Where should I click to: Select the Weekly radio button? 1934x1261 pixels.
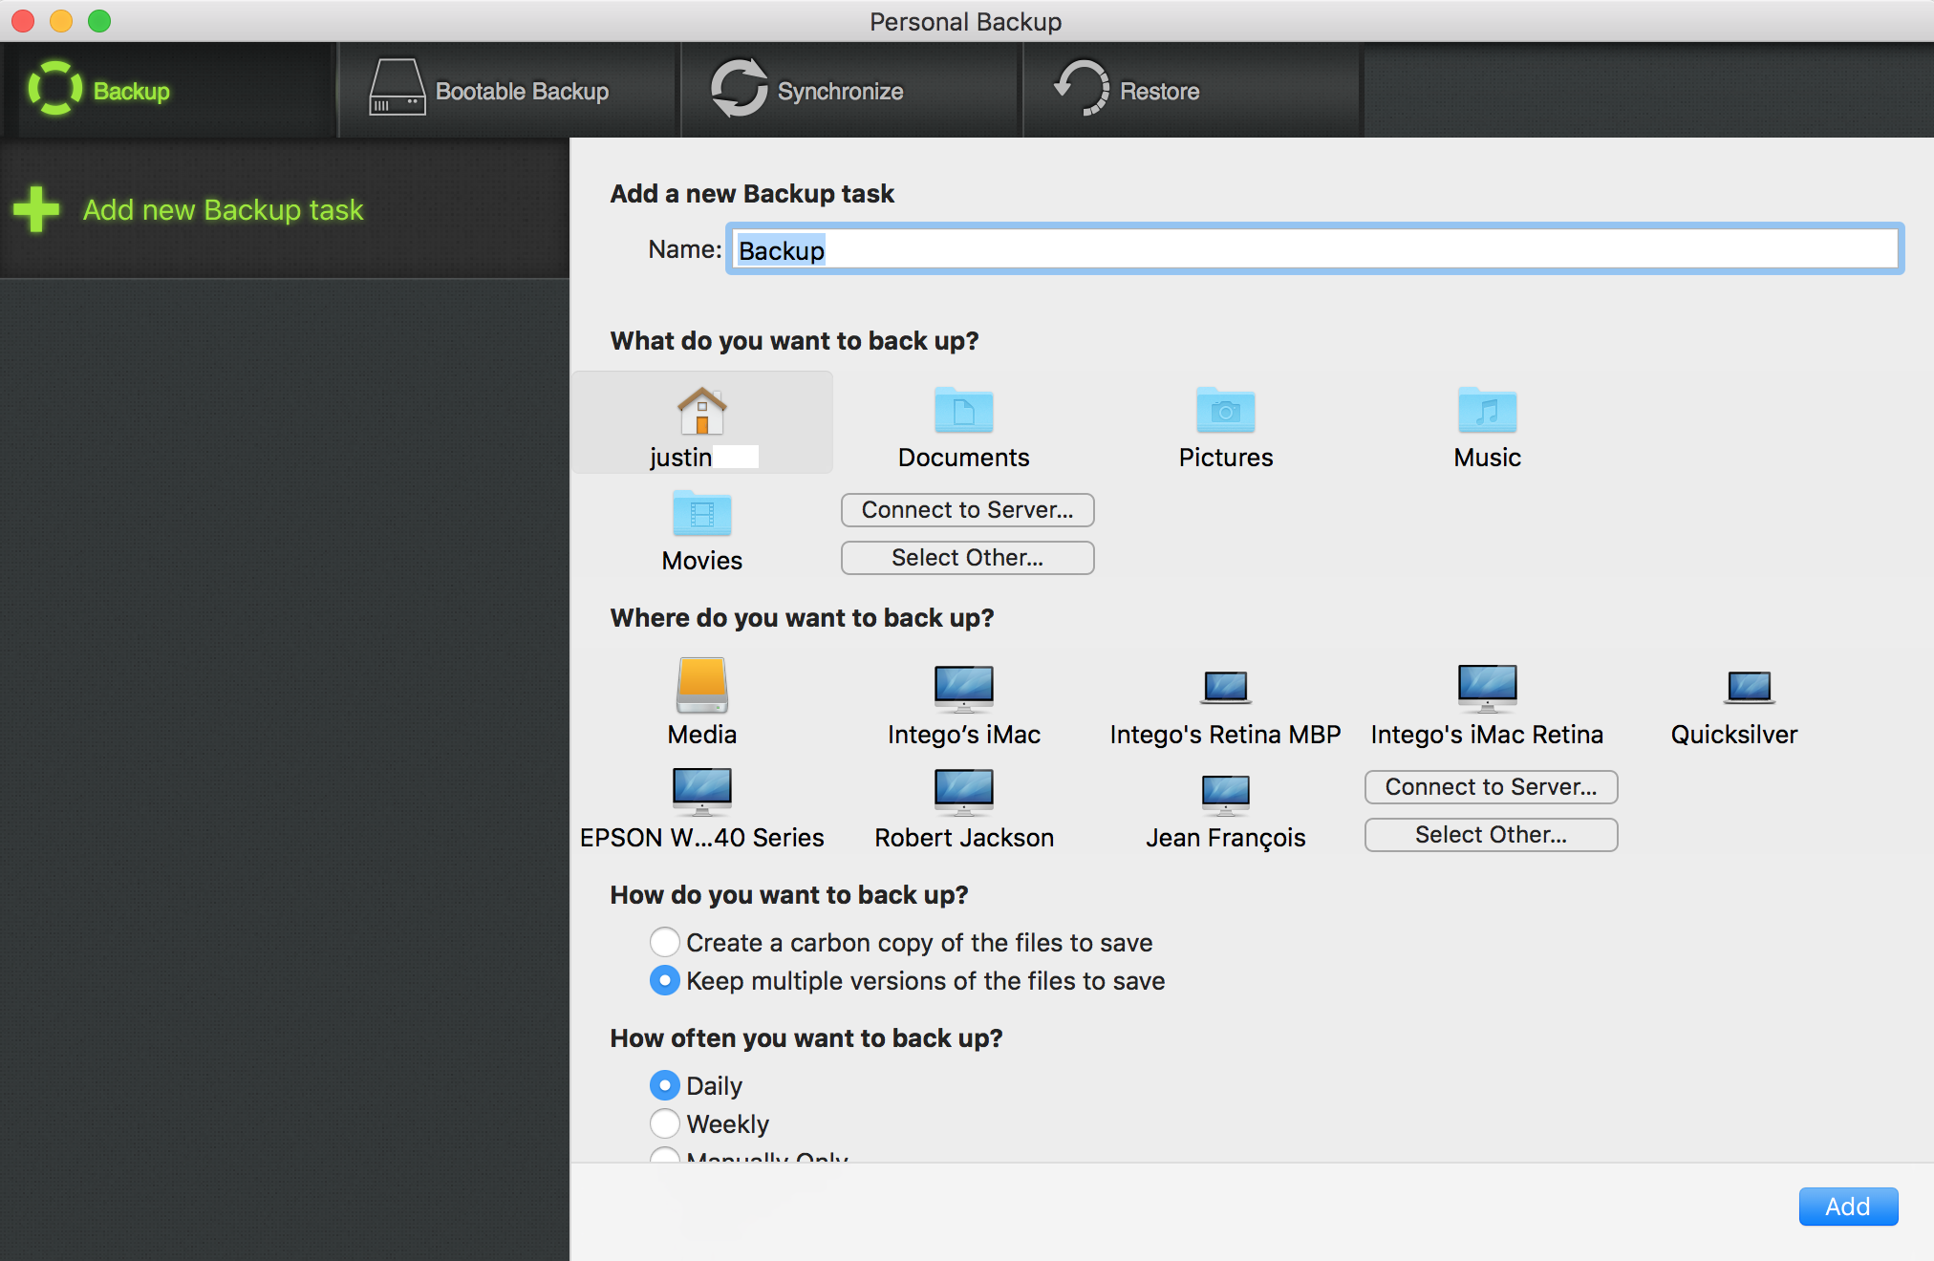(665, 1123)
